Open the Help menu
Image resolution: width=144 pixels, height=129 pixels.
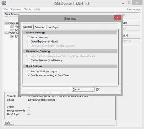(x=37, y=9)
